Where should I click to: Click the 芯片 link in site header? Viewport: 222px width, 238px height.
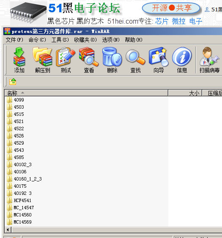[162, 21]
